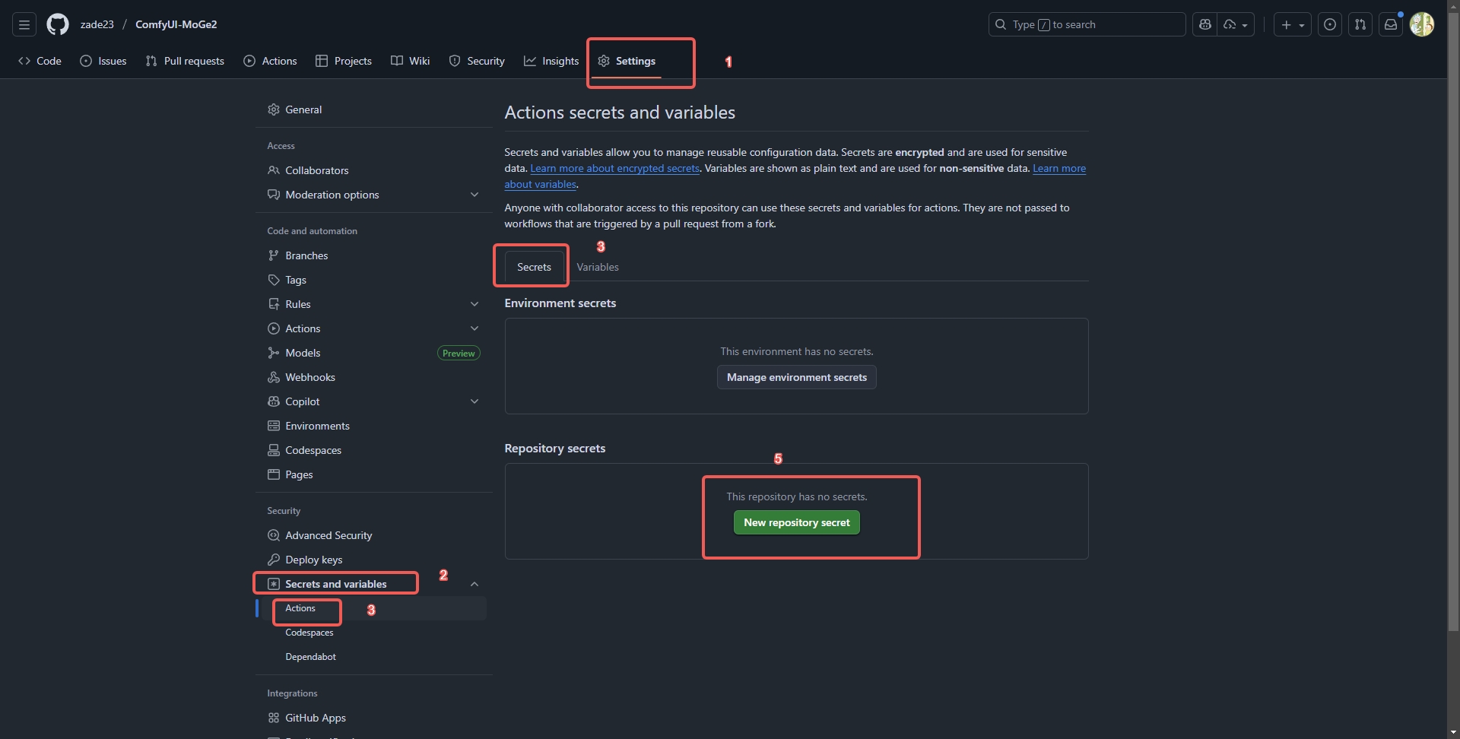Viewport: 1460px width, 739px height.
Task: Click the plus Create new button
Action: pos(1293,24)
